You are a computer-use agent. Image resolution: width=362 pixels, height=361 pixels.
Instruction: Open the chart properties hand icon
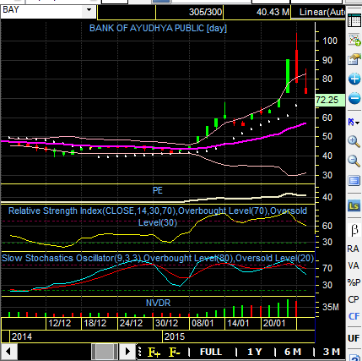click(x=354, y=59)
